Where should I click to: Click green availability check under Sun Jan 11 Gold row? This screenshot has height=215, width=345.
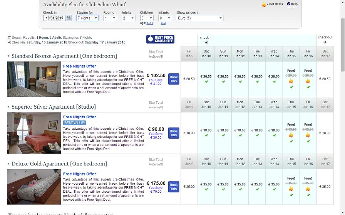[x=223, y=189]
